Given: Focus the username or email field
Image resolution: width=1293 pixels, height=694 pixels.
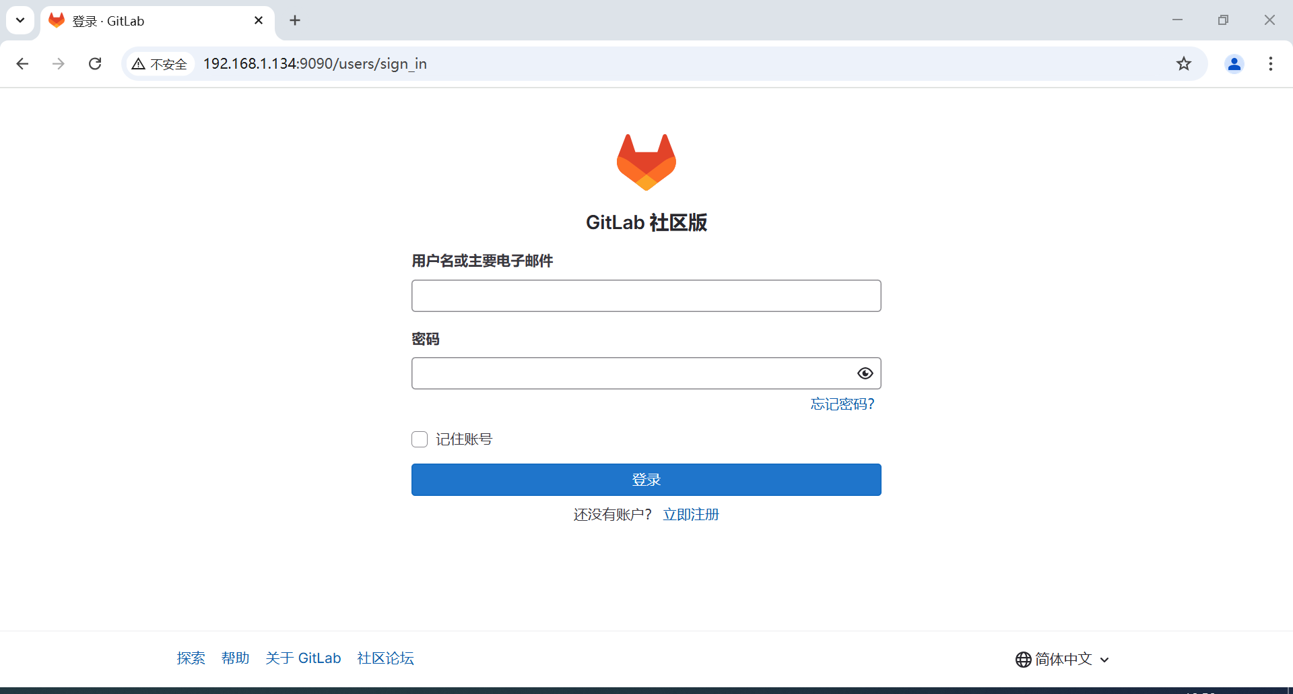Looking at the screenshot, I should [646, 296].
